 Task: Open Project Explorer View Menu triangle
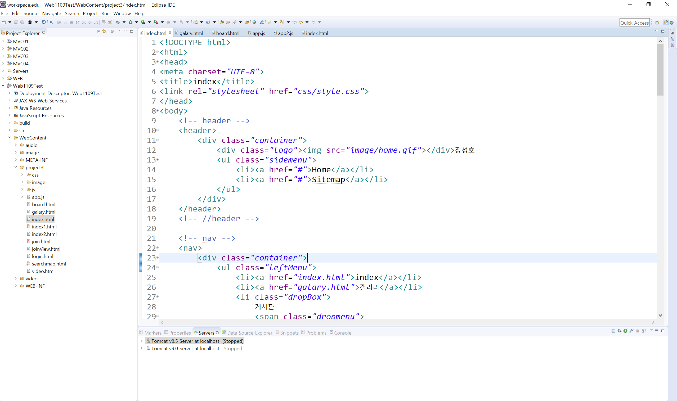click(x=120, y=31)
